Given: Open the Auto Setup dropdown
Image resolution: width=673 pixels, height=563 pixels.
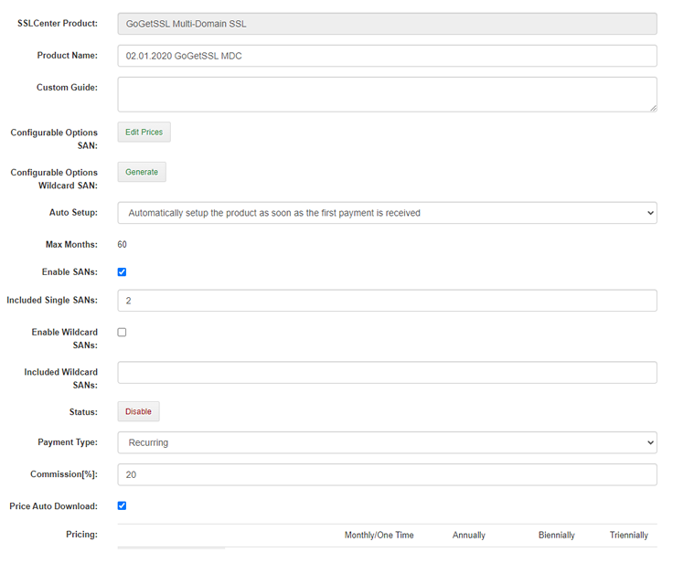Looking at the screenshot, I should (387, 213).
